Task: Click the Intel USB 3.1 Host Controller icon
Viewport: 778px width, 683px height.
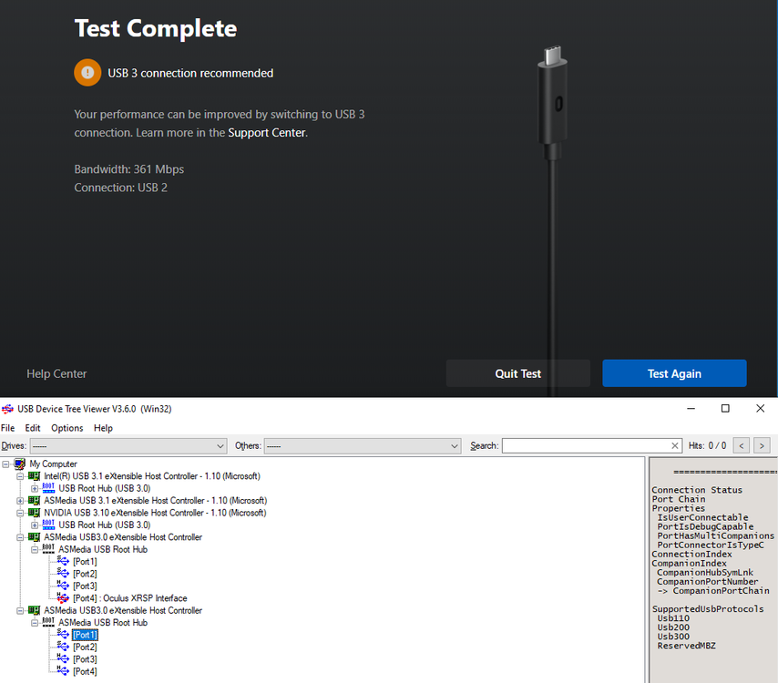Action: (x=35, y=476)
